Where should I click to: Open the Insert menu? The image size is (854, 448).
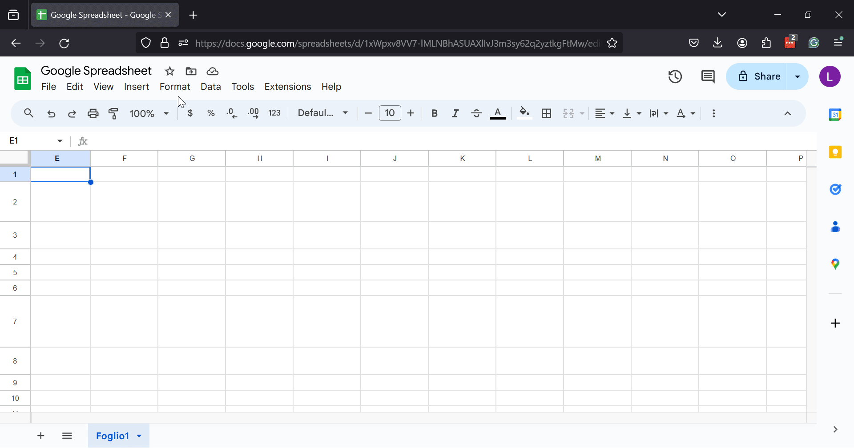coord(136,87)
